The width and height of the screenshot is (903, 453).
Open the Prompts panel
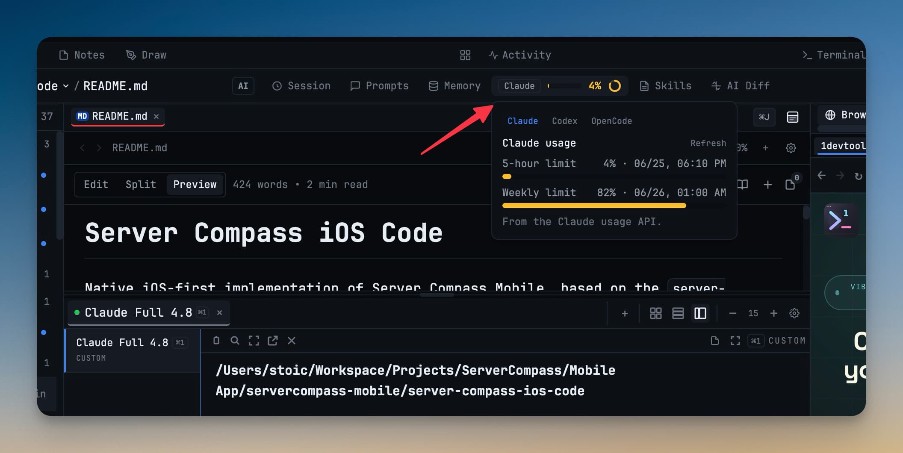pyautogui.click(x=379, y=86)
